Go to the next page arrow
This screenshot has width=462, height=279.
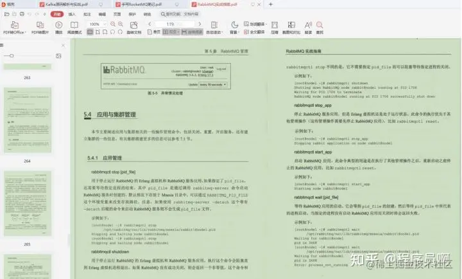click(200, 24)
